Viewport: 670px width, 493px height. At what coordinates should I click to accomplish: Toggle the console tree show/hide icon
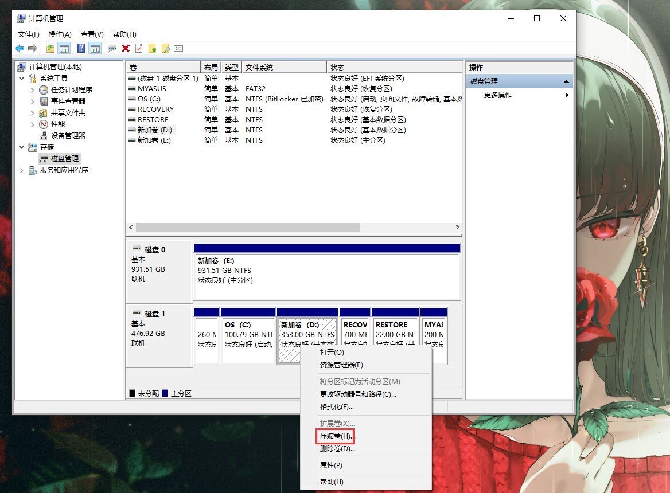[63, 48]
